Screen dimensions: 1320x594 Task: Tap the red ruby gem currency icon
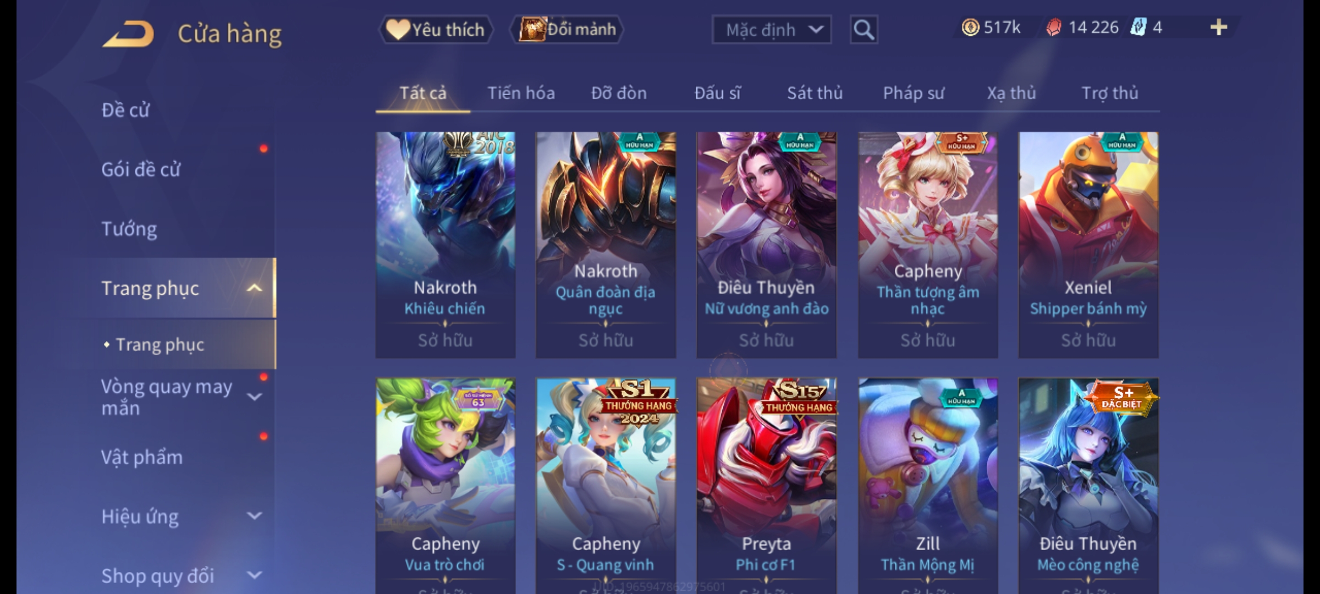tap(1053, 28)
